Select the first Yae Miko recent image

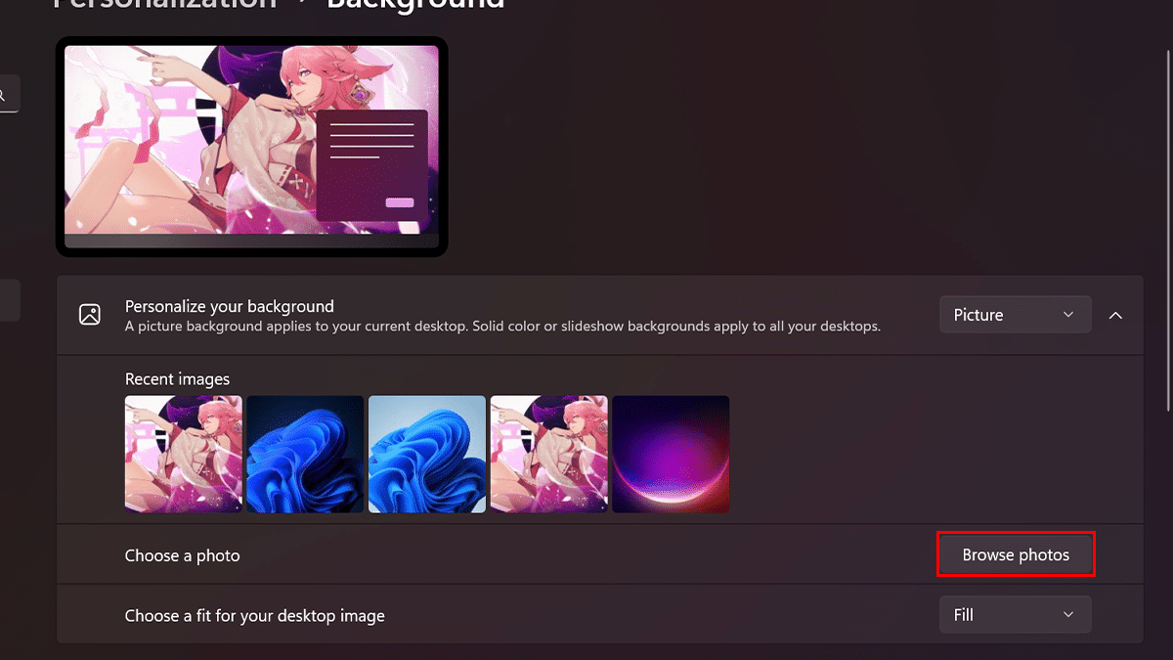(183, 454)
